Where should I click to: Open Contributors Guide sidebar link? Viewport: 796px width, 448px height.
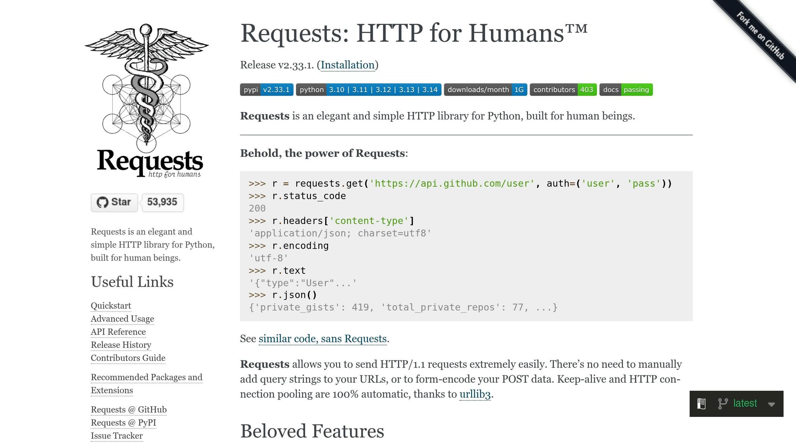[x=128, y=358]
